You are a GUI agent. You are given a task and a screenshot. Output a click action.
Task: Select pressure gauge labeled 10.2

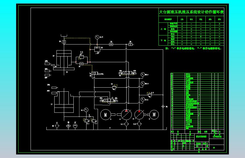pos(143,99)
